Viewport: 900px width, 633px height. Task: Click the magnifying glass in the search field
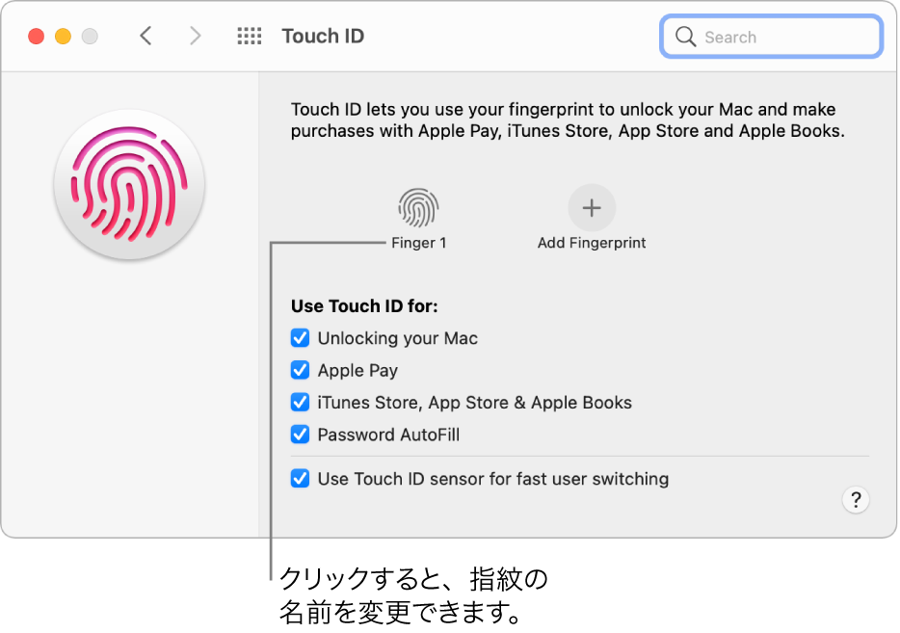tap(686, 36)
